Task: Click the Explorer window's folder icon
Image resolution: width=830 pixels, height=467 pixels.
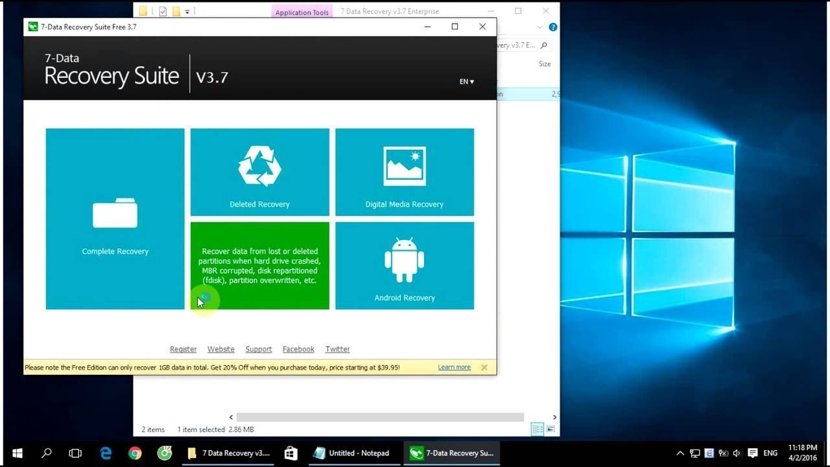Action: 143,11
